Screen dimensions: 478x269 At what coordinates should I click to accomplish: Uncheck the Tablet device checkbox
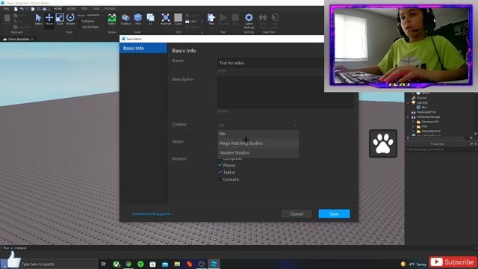[220, 172]
